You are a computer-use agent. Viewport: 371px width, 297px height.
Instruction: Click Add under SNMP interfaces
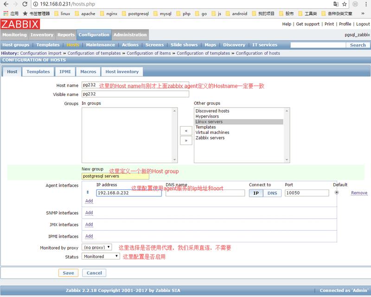point(89,213)
